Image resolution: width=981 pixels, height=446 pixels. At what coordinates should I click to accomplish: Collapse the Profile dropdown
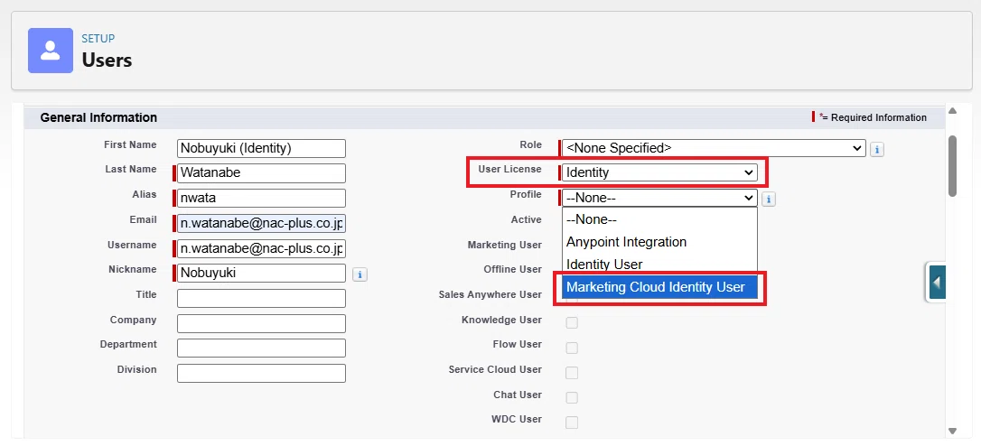coord(659,198)
